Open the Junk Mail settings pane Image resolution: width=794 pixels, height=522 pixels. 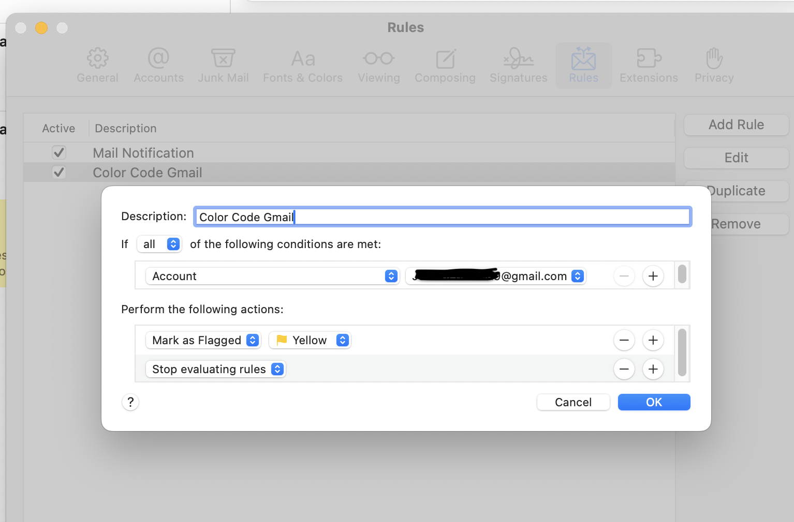(223, 65)
